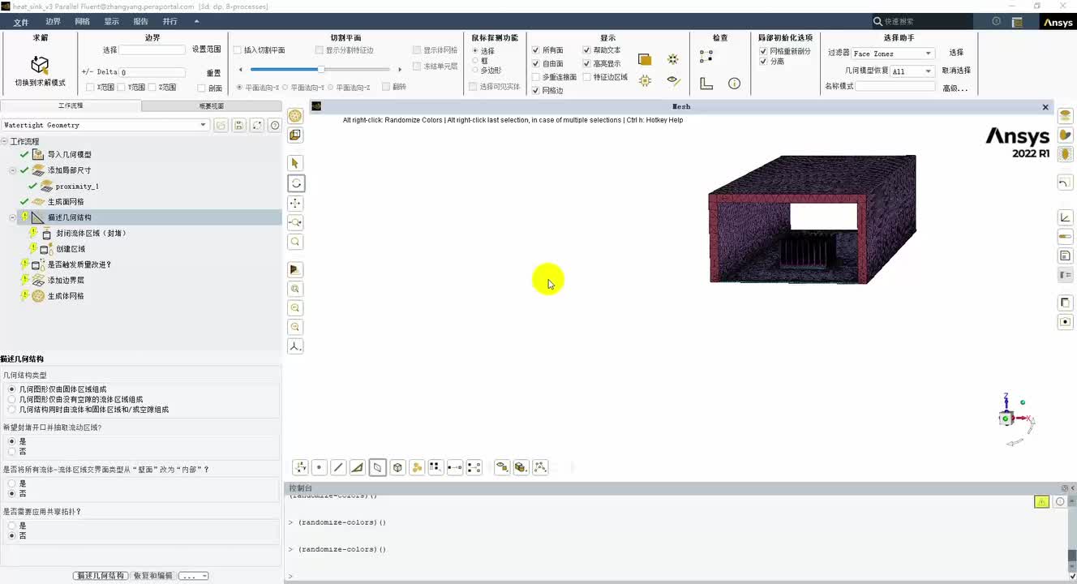Click the body/cube selection filter icon
Screen dimensions: 1077x584
tap(397, 467)
